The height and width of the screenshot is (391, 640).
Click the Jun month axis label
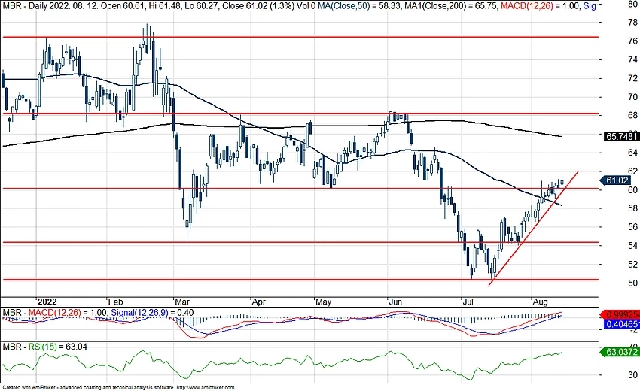coord(395,302)
